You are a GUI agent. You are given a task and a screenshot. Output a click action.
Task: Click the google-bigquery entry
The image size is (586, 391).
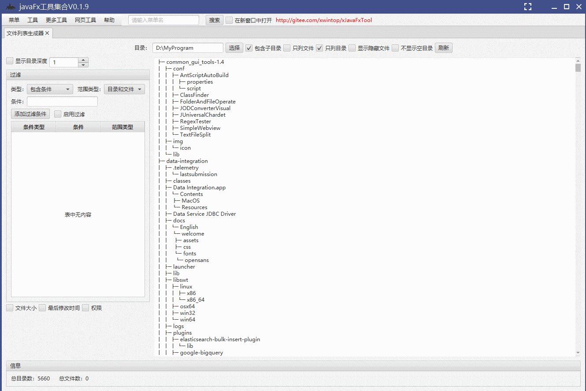pyautogui.click(x=201, y=353)
